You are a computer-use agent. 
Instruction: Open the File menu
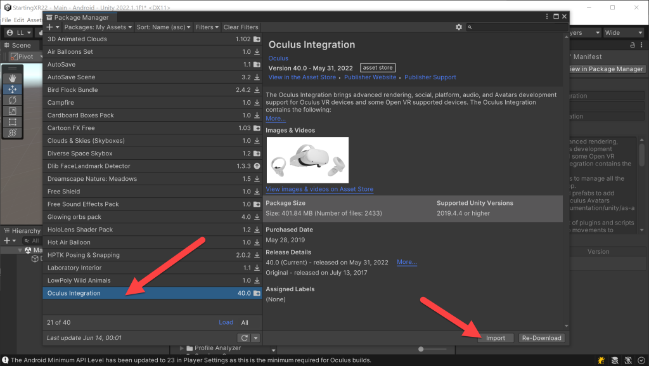click(x=6, y=20)
